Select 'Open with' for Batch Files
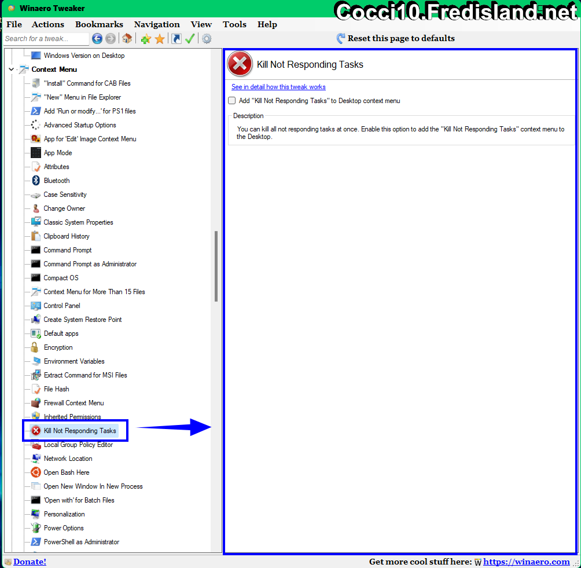The image size is (581, 568). pyautogui.click(x=79, y=500)
